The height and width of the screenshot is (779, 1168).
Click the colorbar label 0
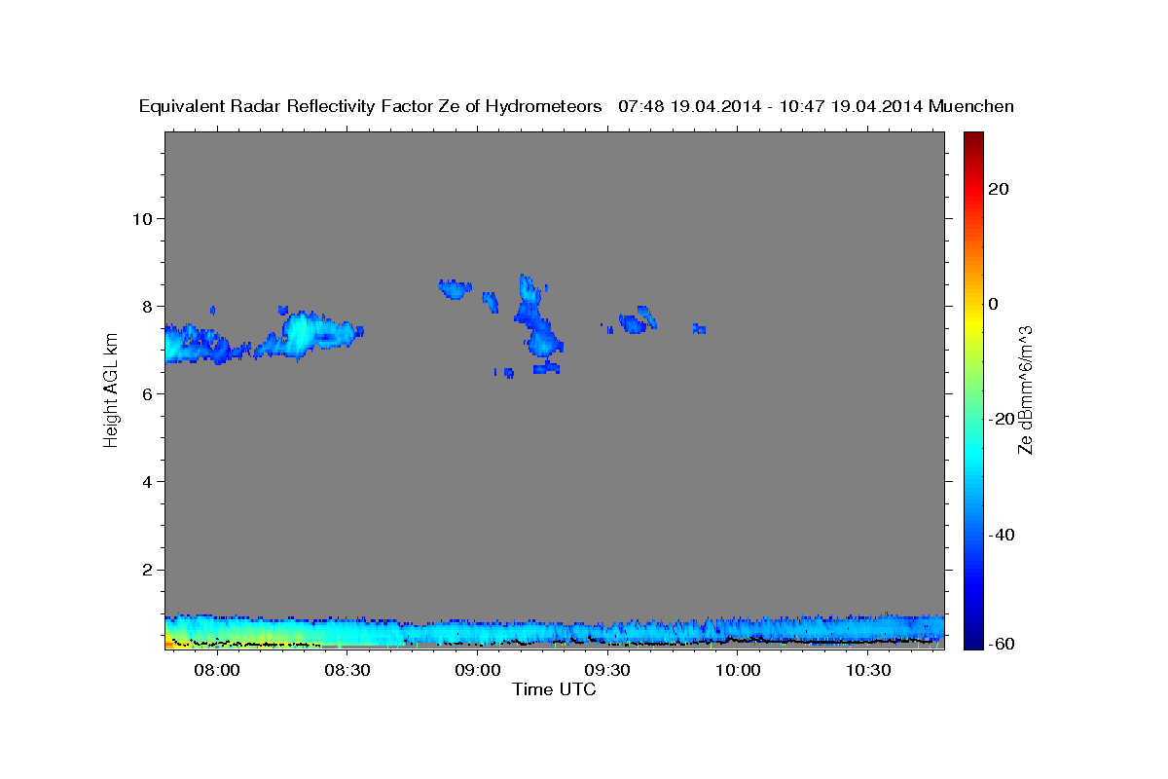tap(993, 304)
